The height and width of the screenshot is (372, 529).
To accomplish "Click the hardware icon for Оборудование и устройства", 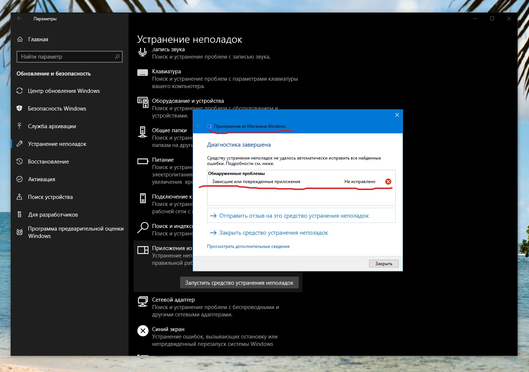I will point(143,102).
